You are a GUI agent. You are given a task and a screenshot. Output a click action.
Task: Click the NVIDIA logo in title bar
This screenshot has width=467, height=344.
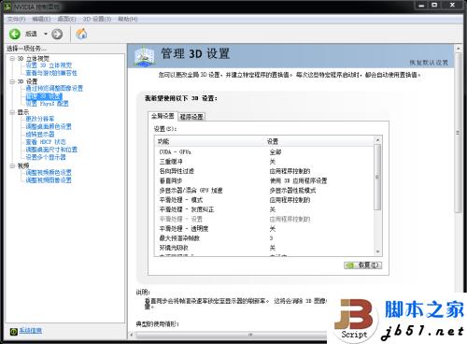[7, 7]
